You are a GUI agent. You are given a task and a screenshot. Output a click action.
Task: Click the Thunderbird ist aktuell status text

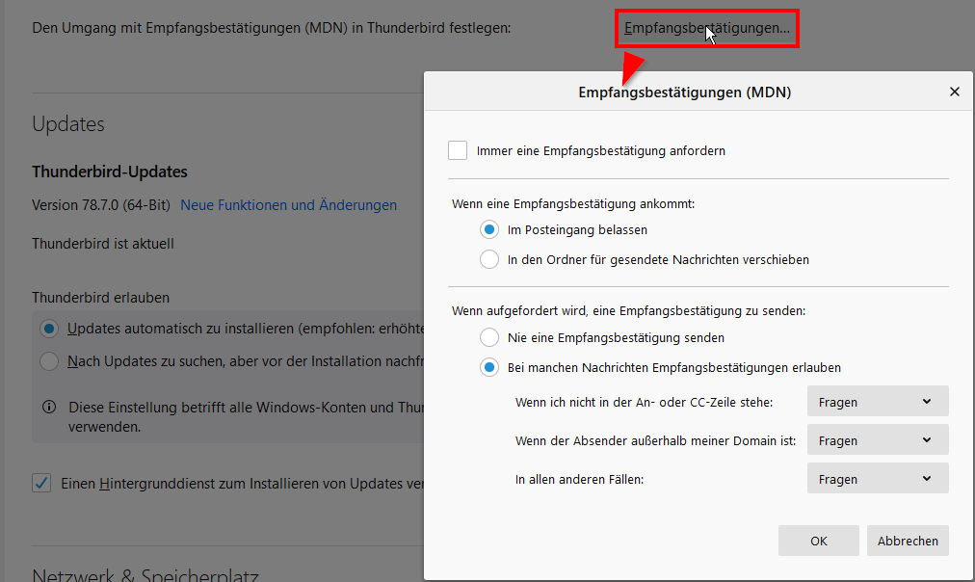pyautogui.click(x=103, y=244)
